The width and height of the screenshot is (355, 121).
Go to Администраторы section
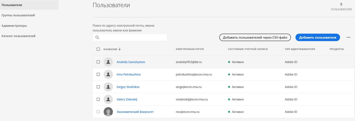pyautogui.click(x=14, y=26)
